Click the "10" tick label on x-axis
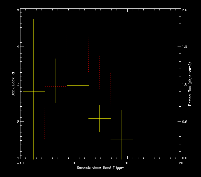This screenshot has height=177, width=201. (x=127, y=162)
